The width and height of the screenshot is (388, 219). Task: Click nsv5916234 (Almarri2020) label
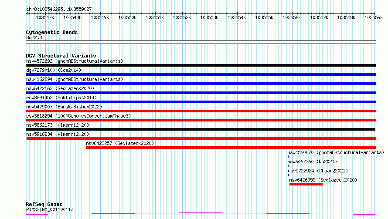[58, 134]
